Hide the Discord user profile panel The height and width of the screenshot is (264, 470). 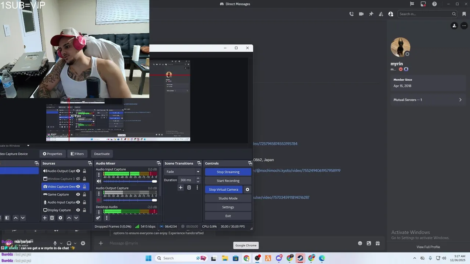click(x=391, y=14)
